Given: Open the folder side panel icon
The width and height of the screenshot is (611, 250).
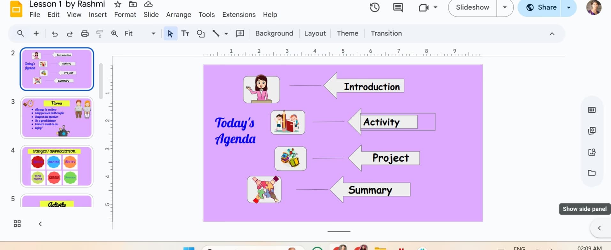Looking at the screenshot, I should click(x=592, y=173).
